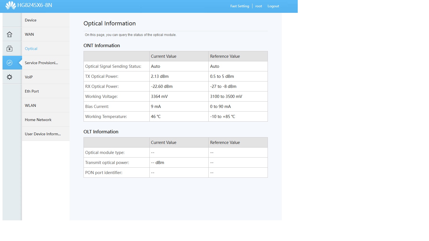Select the system status monitor icon

point(9,63)
